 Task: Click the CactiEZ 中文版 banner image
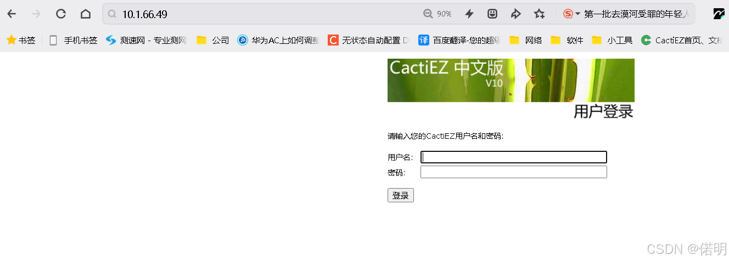[511, 80]
